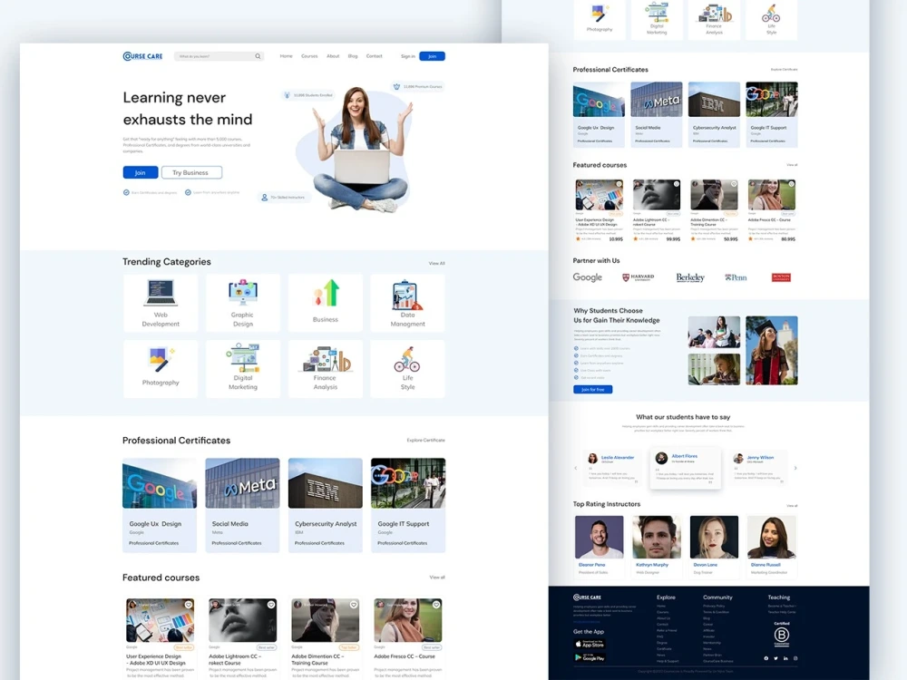This screenshot has width=907, height=680.
Task: Favorite Adobe Dimension CC course in front mockup
Action: click(x=354, y=605)
